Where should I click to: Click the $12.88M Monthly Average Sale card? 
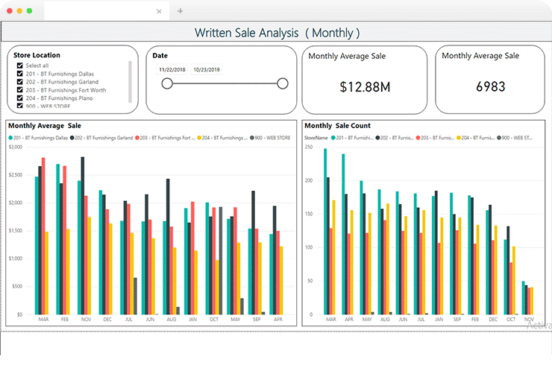(x=365, y=80)
